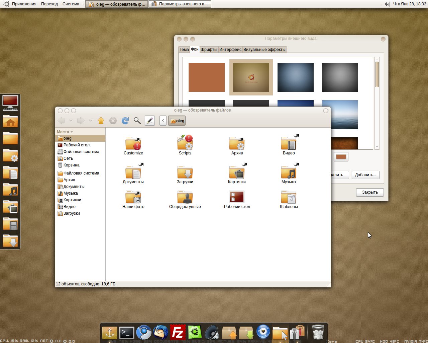
Task: Click the Forward arrow in the file browser toolbar
Action: tap(81, 121)
